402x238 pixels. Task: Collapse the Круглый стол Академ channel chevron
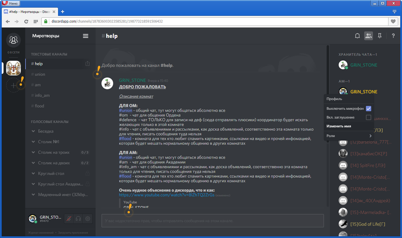pos(33,184)
